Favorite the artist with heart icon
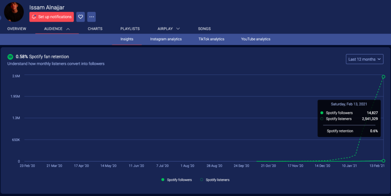 (81, 17)
